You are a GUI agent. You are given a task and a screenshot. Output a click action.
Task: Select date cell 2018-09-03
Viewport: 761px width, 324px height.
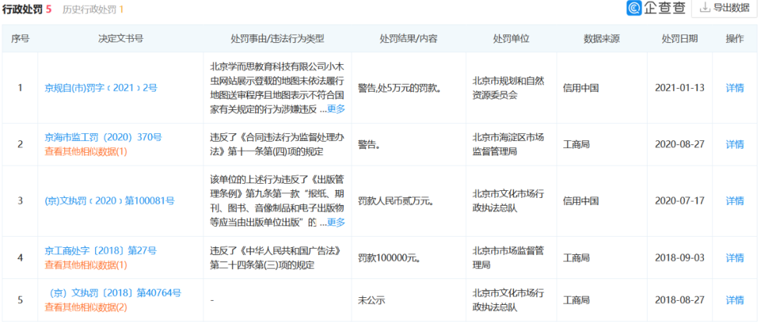coord(679,258)
